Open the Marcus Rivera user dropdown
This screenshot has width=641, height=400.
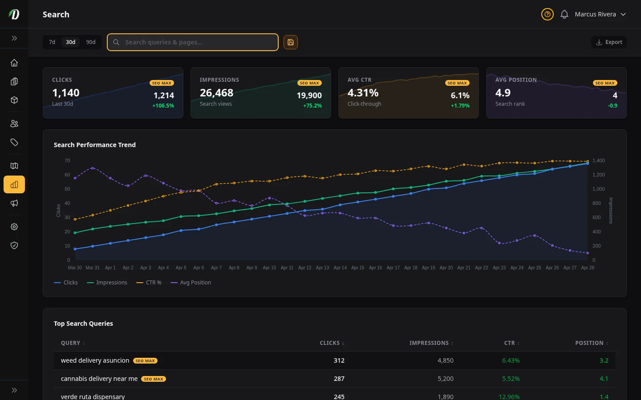tap(600, 14)
